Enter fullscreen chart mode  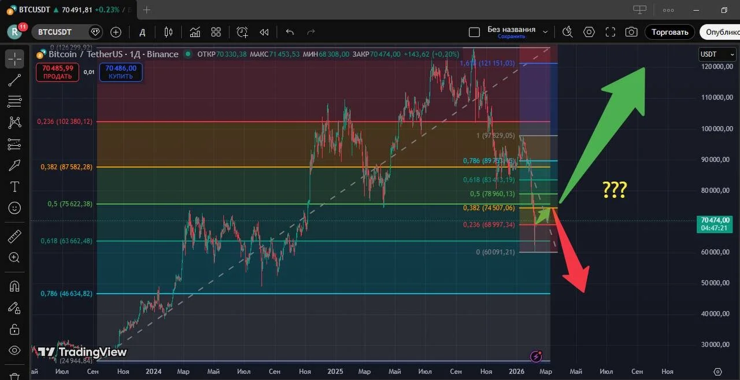610,32
